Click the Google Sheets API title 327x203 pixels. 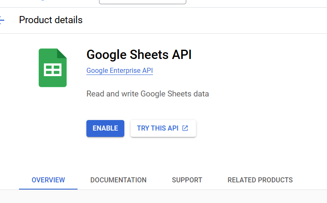tap(139, 55)
